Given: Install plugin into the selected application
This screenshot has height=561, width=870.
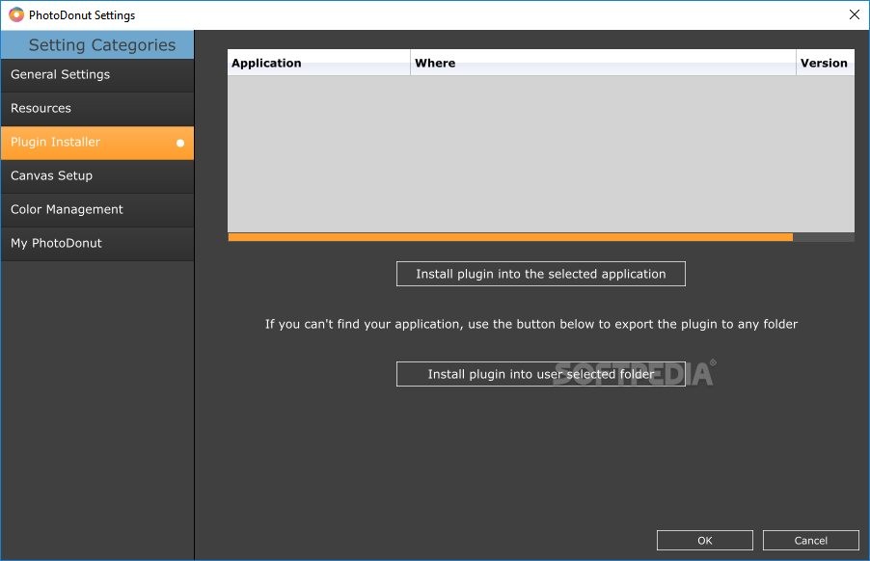Looking at the screenshot, I should coord(541,274).
